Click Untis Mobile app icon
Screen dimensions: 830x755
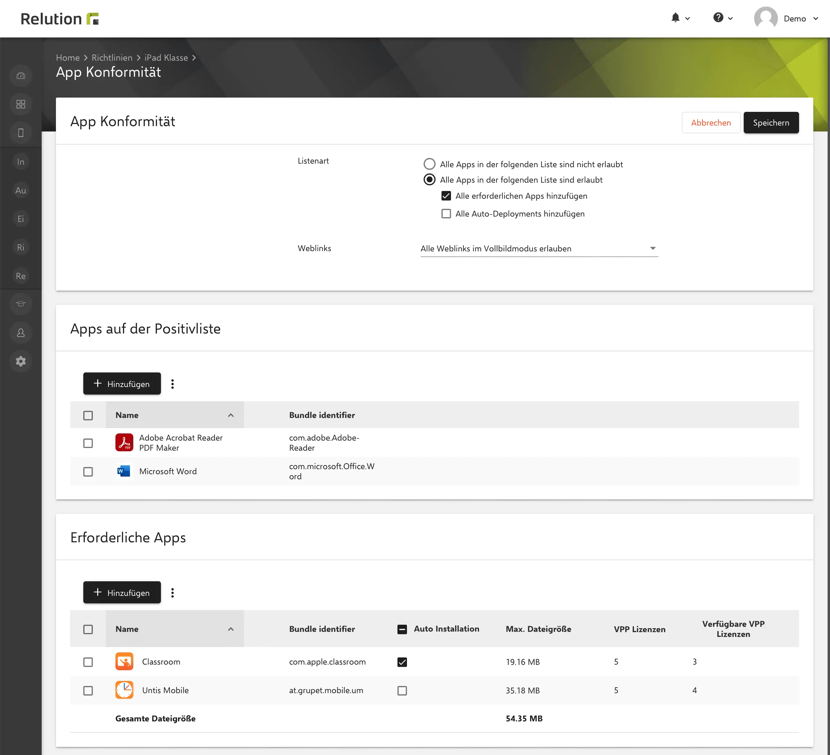[124, 690]
